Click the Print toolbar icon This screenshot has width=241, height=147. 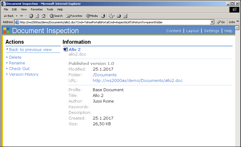[x=119, y=16]
